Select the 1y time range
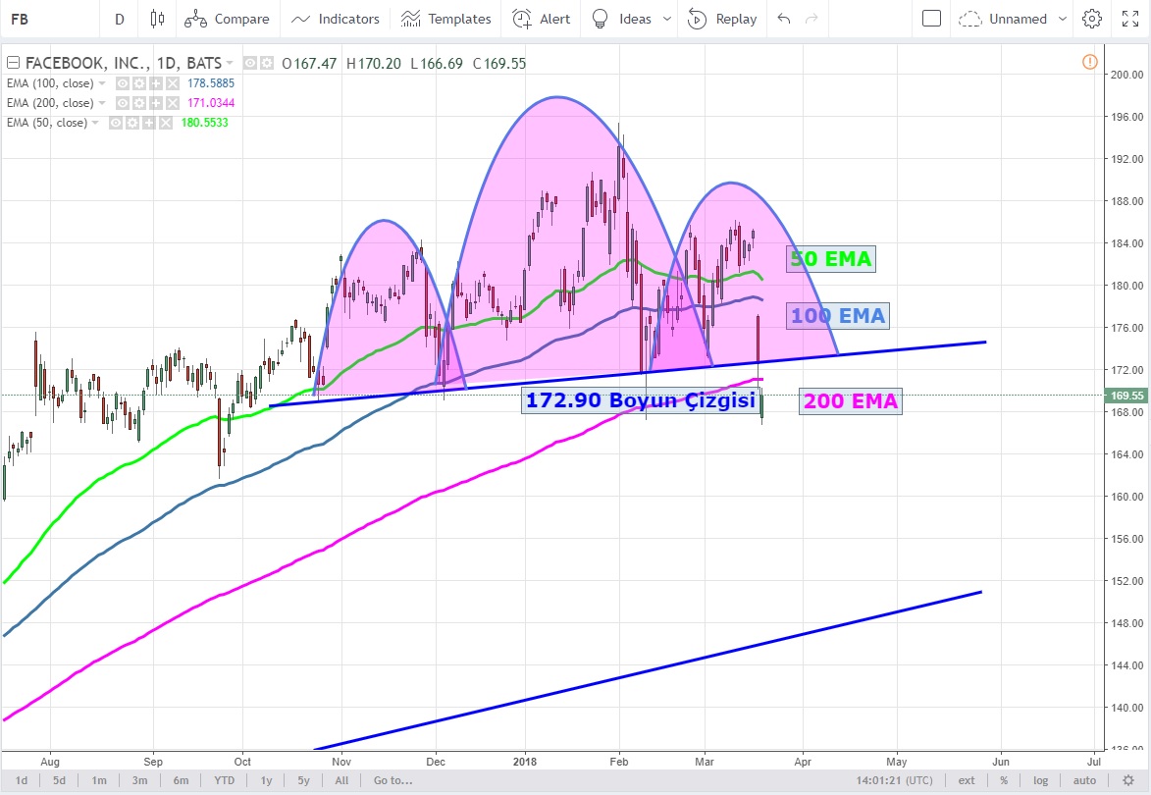The image size is (1151, 795). click(267, 780)
